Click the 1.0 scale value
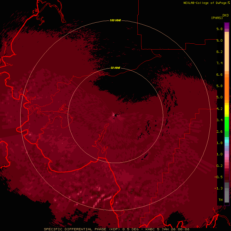231x231 pixels. (219, 154)
